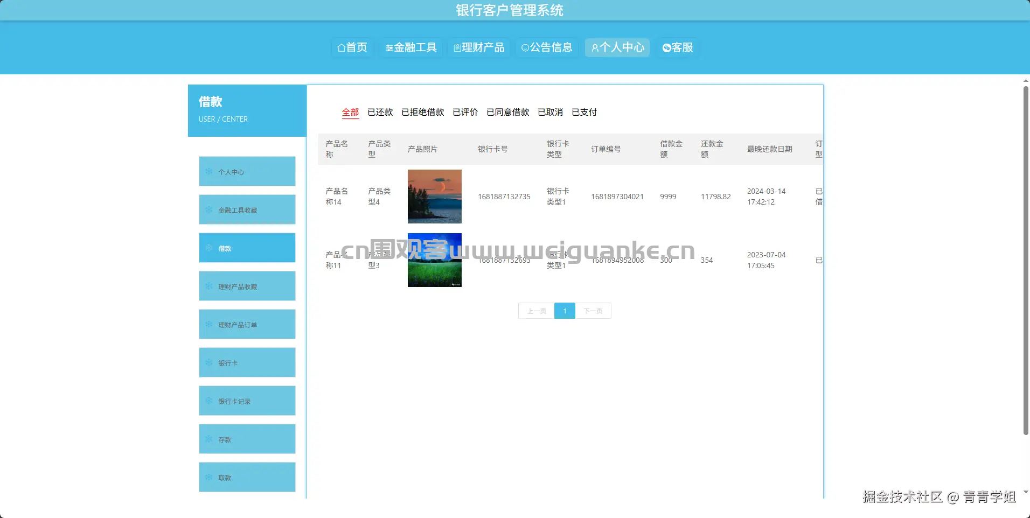Click order number 1681897304021

point(617,197)
